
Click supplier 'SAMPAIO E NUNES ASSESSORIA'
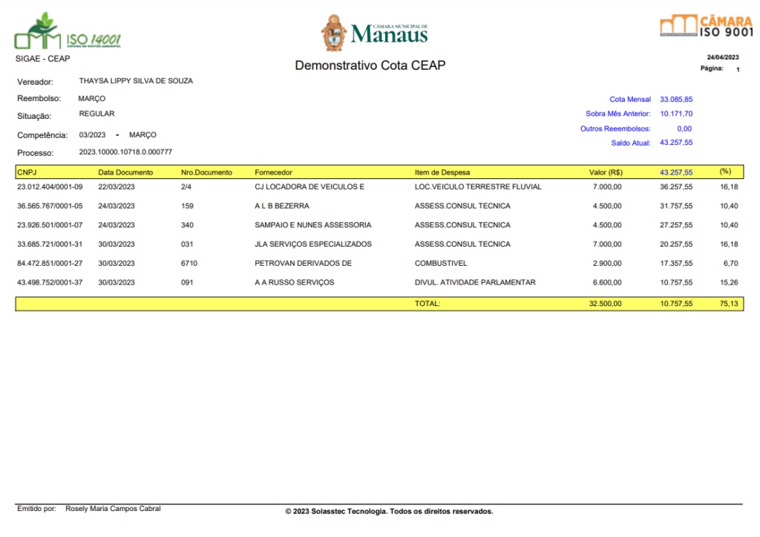pyautogui.click(x=312, y=225)
